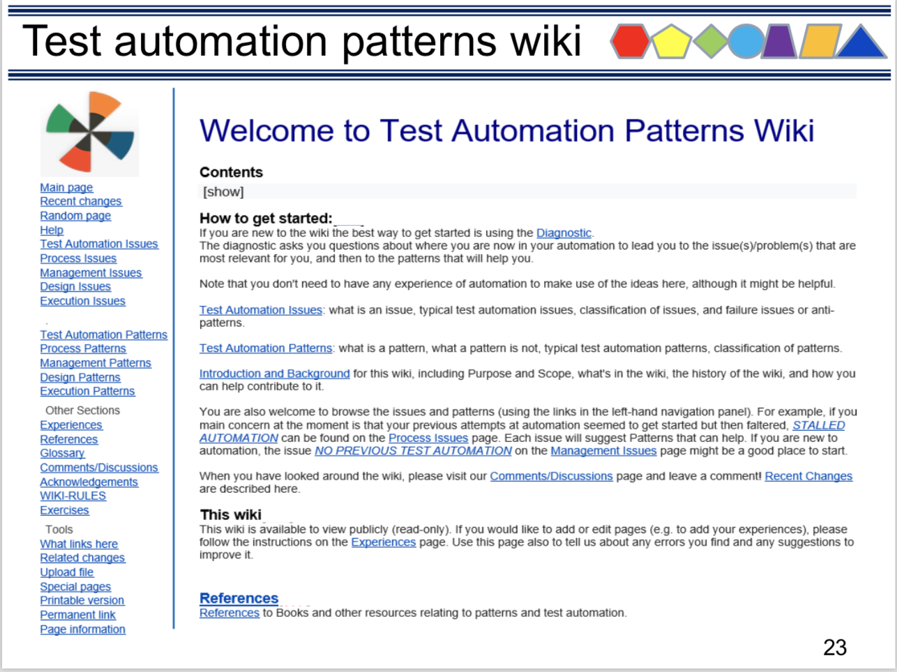
Task: Open Acknowledgements link
Action: pyautogui.click(x=89, y=482)
